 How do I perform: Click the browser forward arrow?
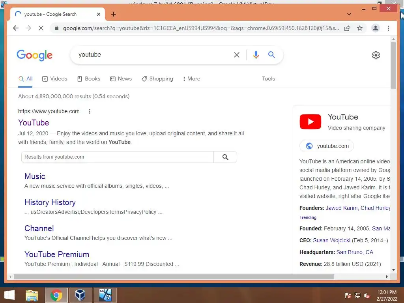[28, 28]
